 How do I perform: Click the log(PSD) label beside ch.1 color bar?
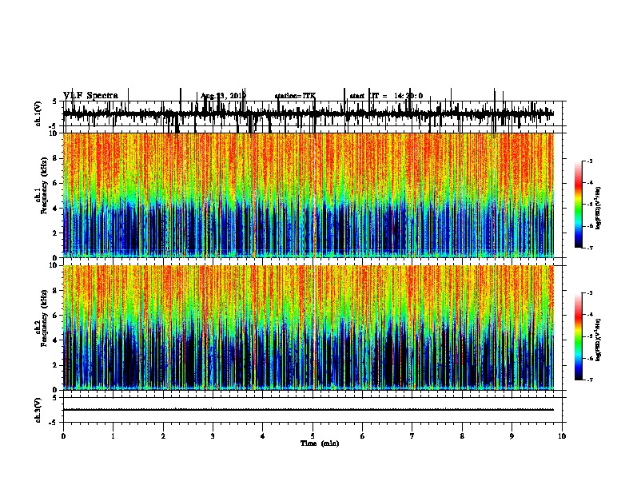(598, 208)
